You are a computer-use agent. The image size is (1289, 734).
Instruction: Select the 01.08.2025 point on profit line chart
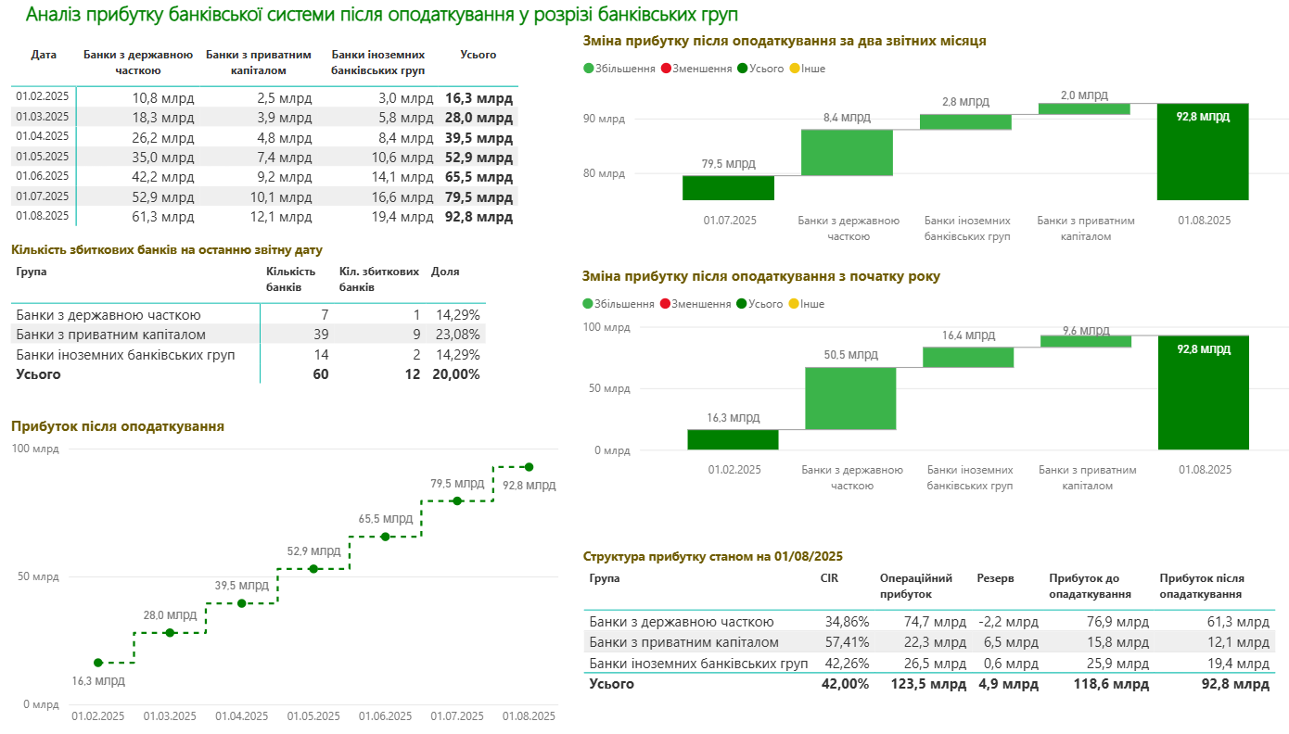[x=529, y=467]
